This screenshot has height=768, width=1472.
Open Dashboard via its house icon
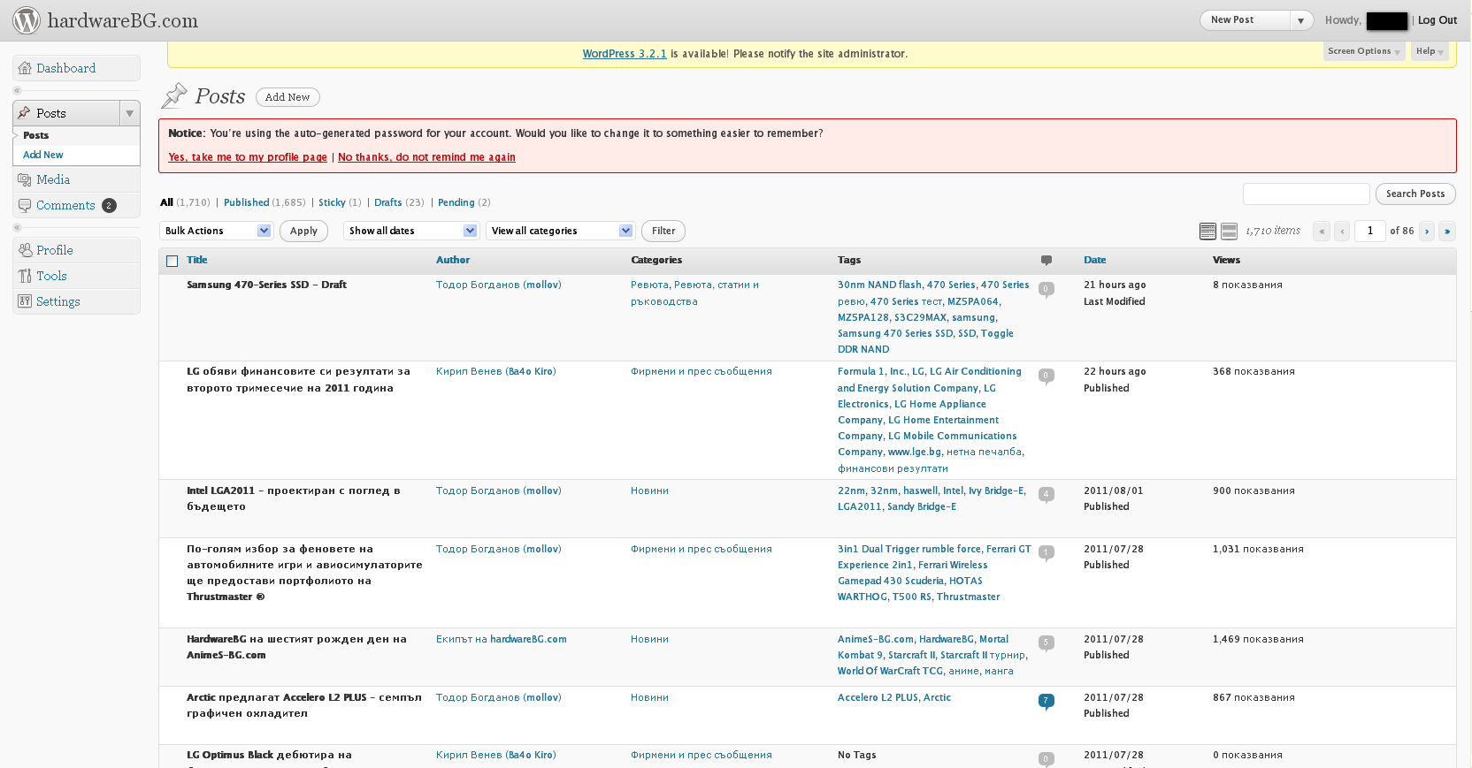(25, 68)
